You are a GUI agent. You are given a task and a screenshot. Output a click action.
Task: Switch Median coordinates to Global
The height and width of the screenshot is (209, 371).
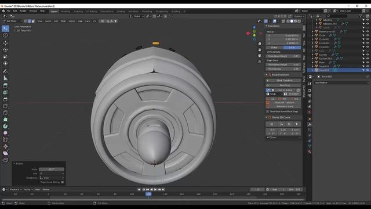(274, 48)
